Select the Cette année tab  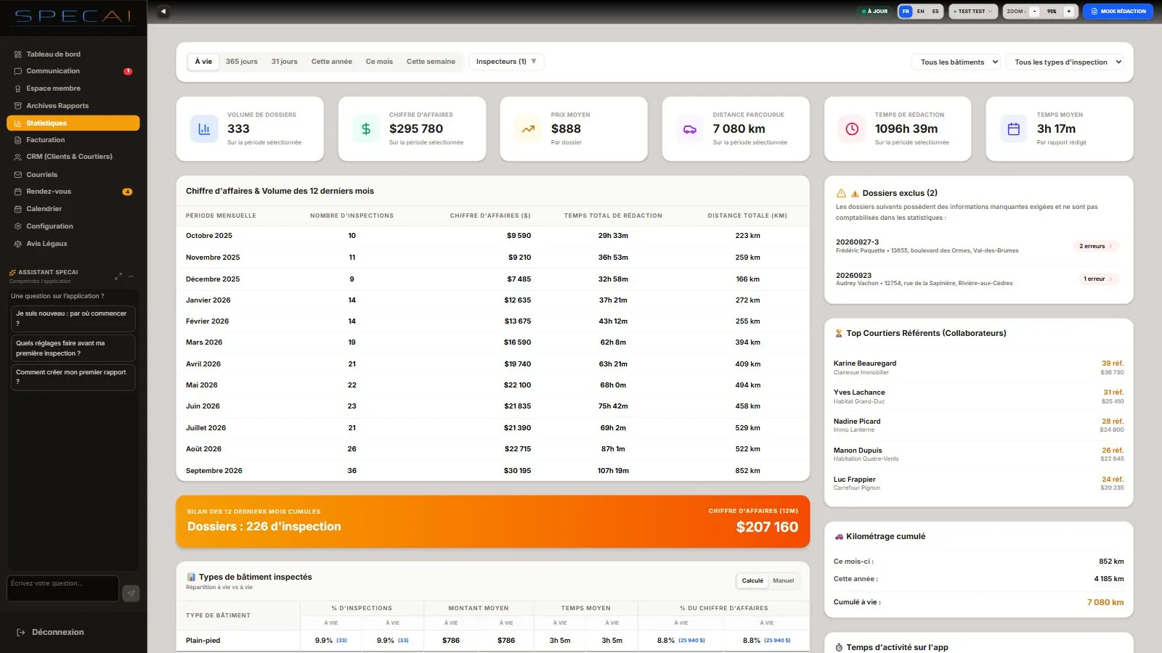coord(332,62)
